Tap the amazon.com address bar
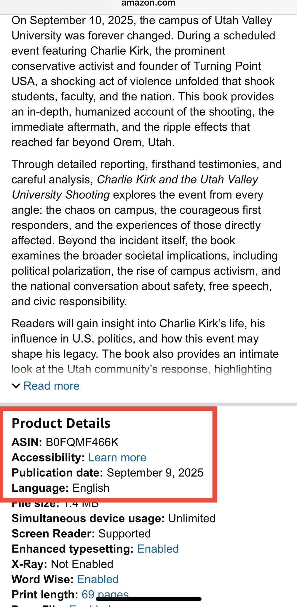297x607 pixels. click(148, 4)
